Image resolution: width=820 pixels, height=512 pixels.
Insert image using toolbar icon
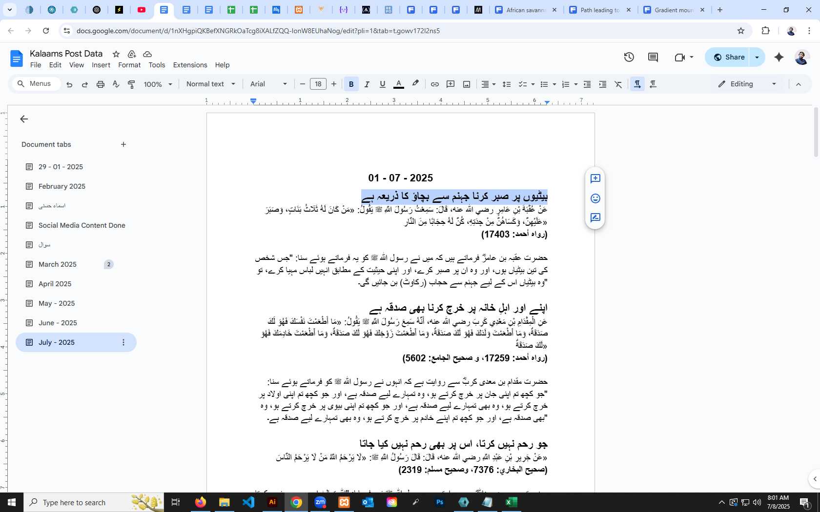point(467,84)
